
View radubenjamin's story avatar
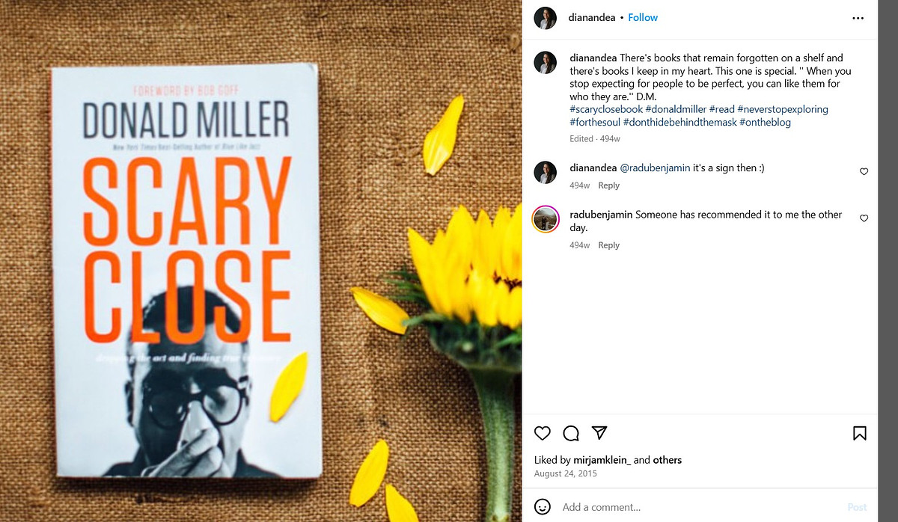tap(546, 220)
